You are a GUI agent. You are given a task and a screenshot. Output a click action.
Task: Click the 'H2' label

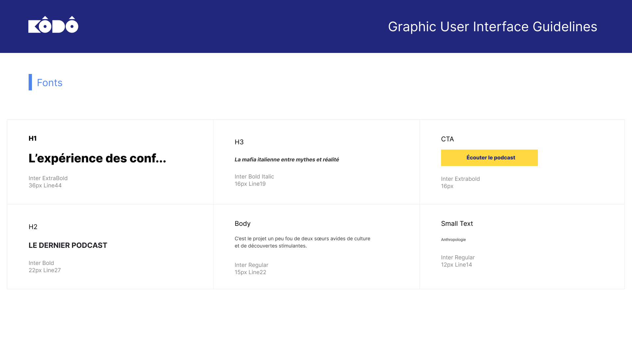tap(33, 227)
